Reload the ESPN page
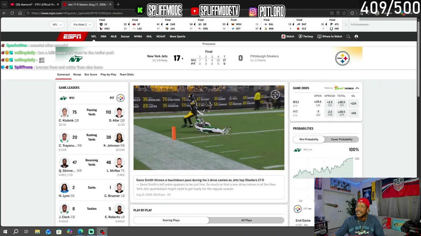The width and height of the screenshot is (421, 236). pyautogui.click(x=12, y=13)
